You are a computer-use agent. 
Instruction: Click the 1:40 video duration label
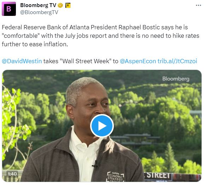coord(12,174)
